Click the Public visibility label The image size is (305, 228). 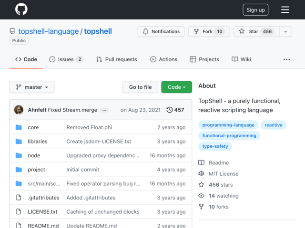[x=19, y=41]
